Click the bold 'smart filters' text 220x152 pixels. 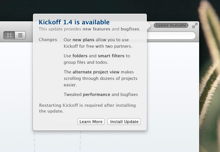pyautogui.click(x=111, y=56)
